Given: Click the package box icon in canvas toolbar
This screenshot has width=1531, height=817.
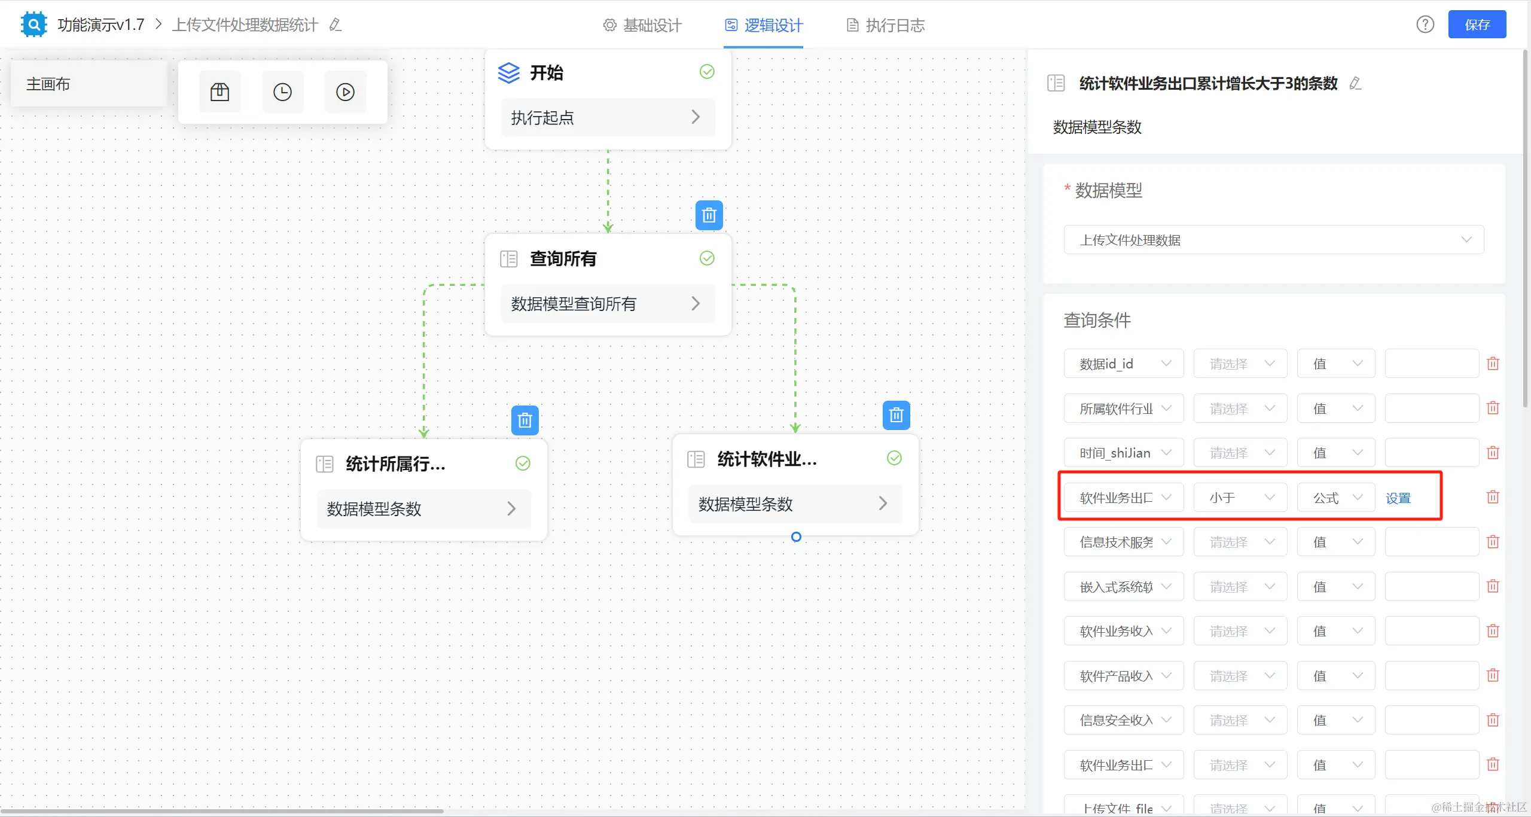Looking at the screenshot, I should 219,92.
